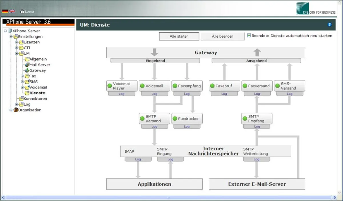Toggle the Voicemail service status light
343x201 pixels.
(x=142, y=86)
